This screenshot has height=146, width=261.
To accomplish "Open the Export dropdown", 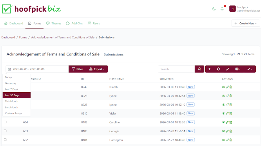I will coord(97,69).
